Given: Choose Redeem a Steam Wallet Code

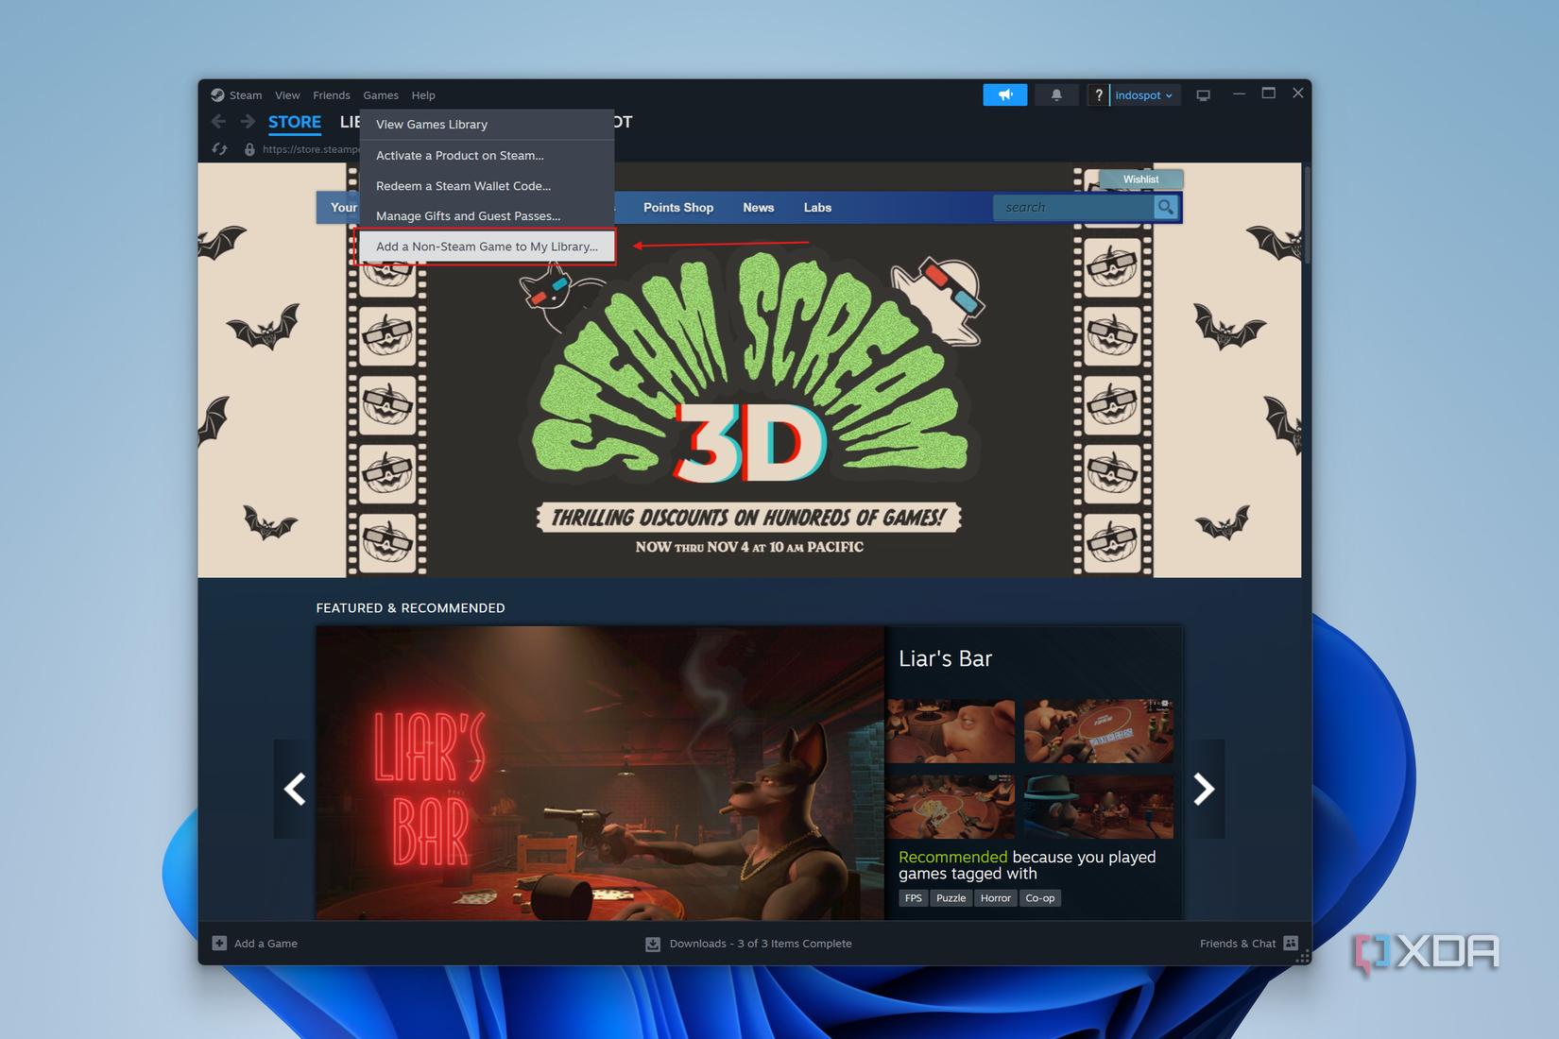Looking at the screenshot, I should coord(487,186).
